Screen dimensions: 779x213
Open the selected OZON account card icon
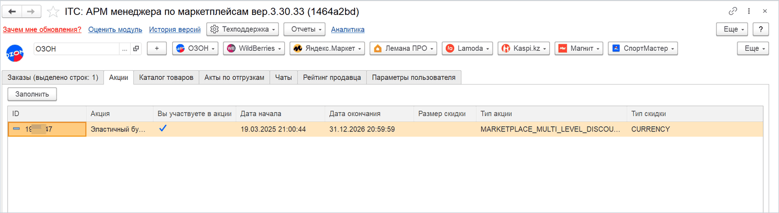135,48
